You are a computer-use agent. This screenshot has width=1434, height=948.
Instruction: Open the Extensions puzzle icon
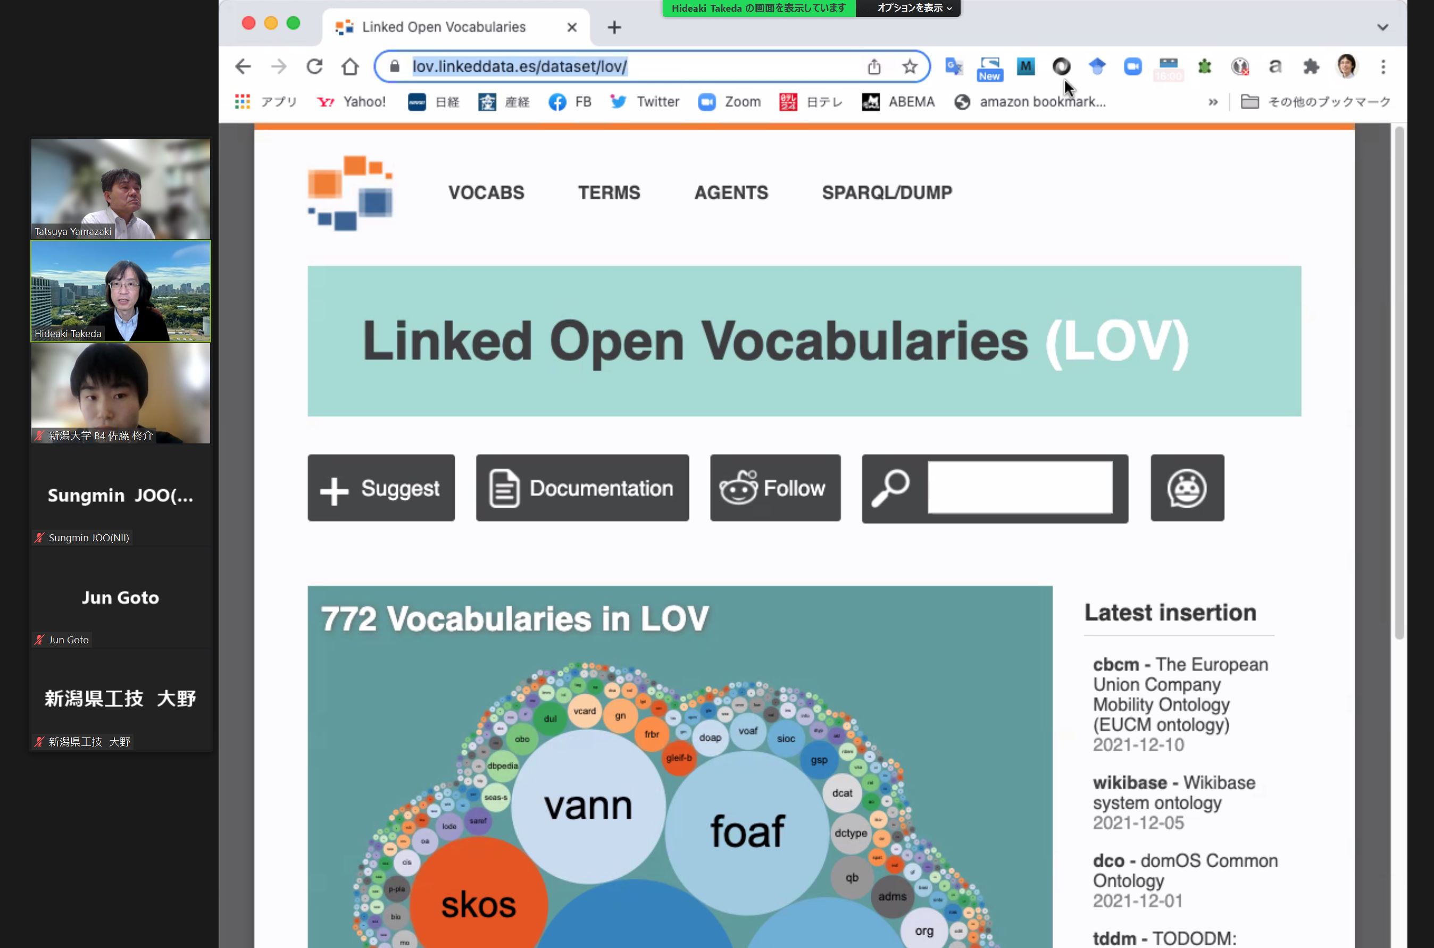point(1311,66)
